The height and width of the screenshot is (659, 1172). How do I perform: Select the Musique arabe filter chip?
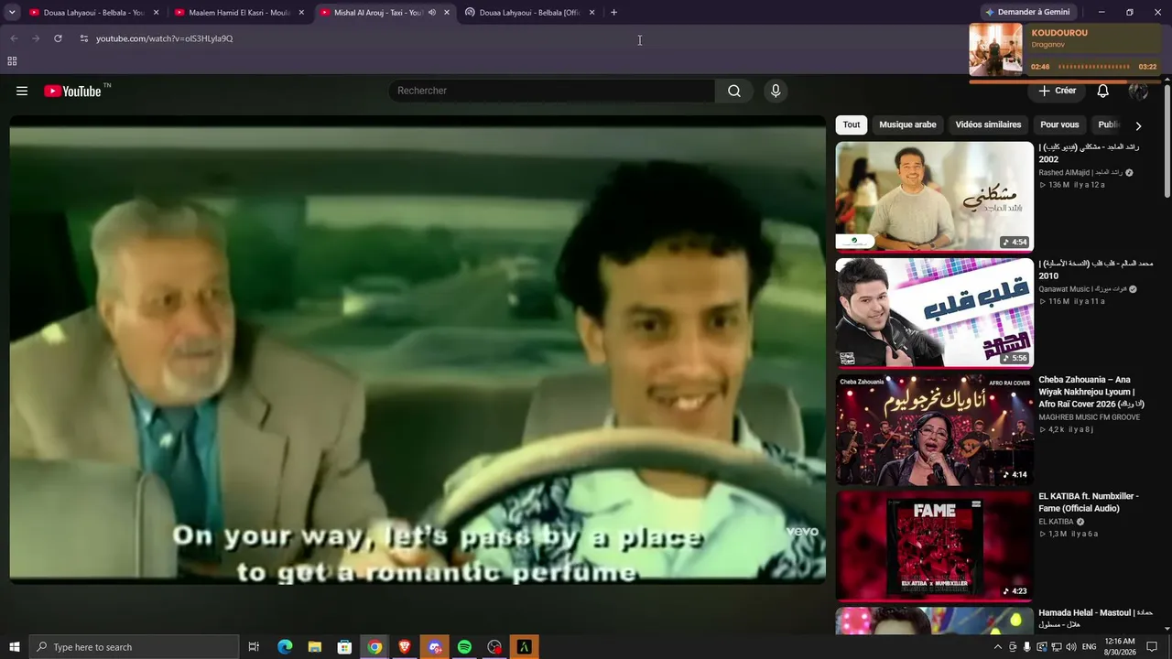907,124
